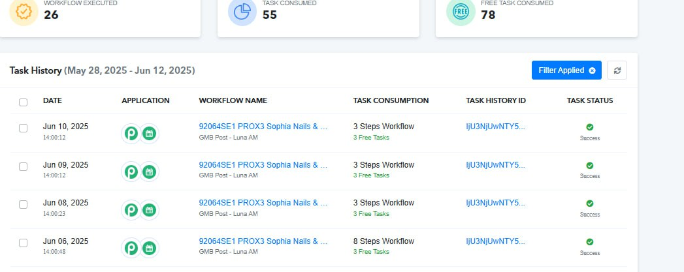Click the Filter Applied button
684x272 pixels.
pos(566,70)
